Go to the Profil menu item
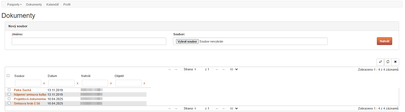The width and height of the screenshot is (405, 112). (67, 4)
